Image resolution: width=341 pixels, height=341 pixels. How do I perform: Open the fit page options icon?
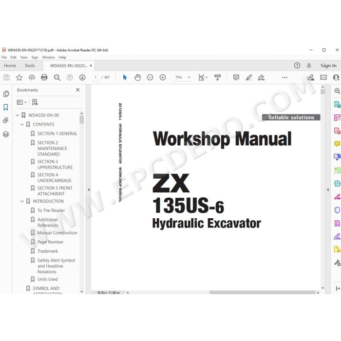point(203,77)
